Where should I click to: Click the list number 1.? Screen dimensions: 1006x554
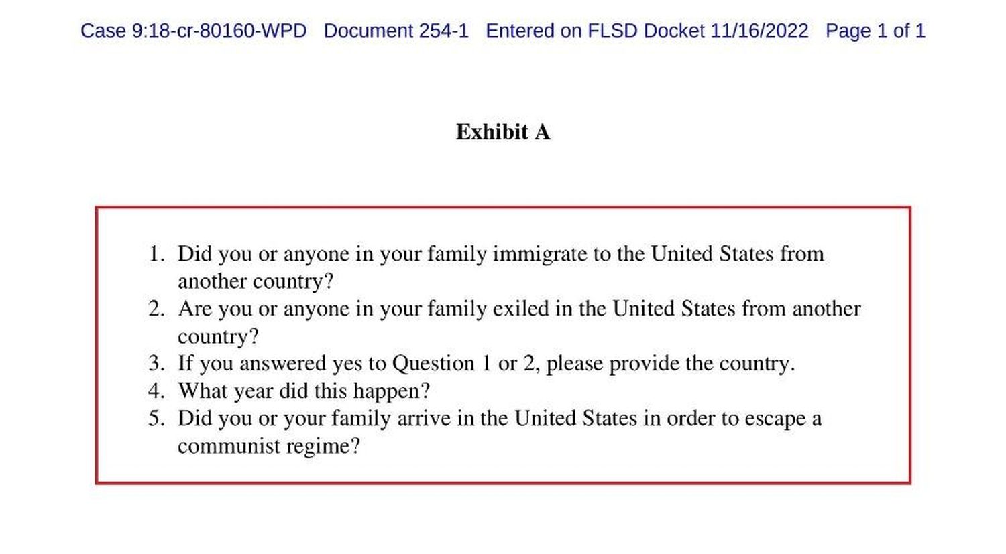point(156,254)
